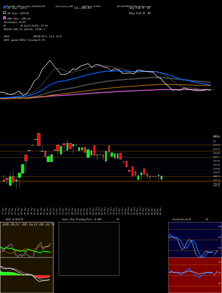Viewport: 222px width, 293px height.
Task: Click the 'Day Vol: 0 M' label
Action: click(x=139, y=13)
